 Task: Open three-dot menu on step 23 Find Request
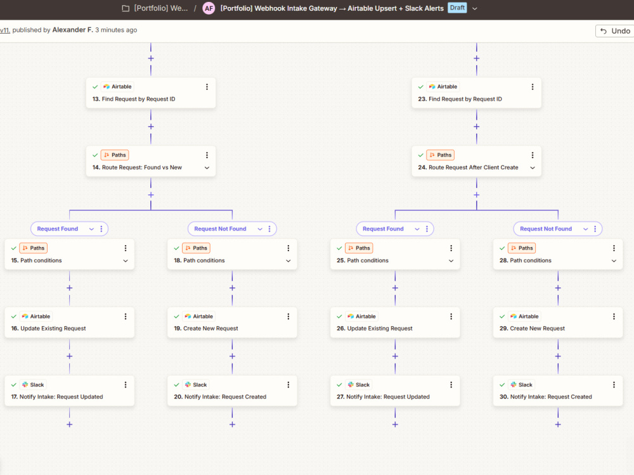point(532,87)
